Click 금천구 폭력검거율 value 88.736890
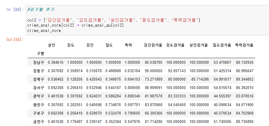This screenshot has width=269, height=126. (x=245, y=122)
